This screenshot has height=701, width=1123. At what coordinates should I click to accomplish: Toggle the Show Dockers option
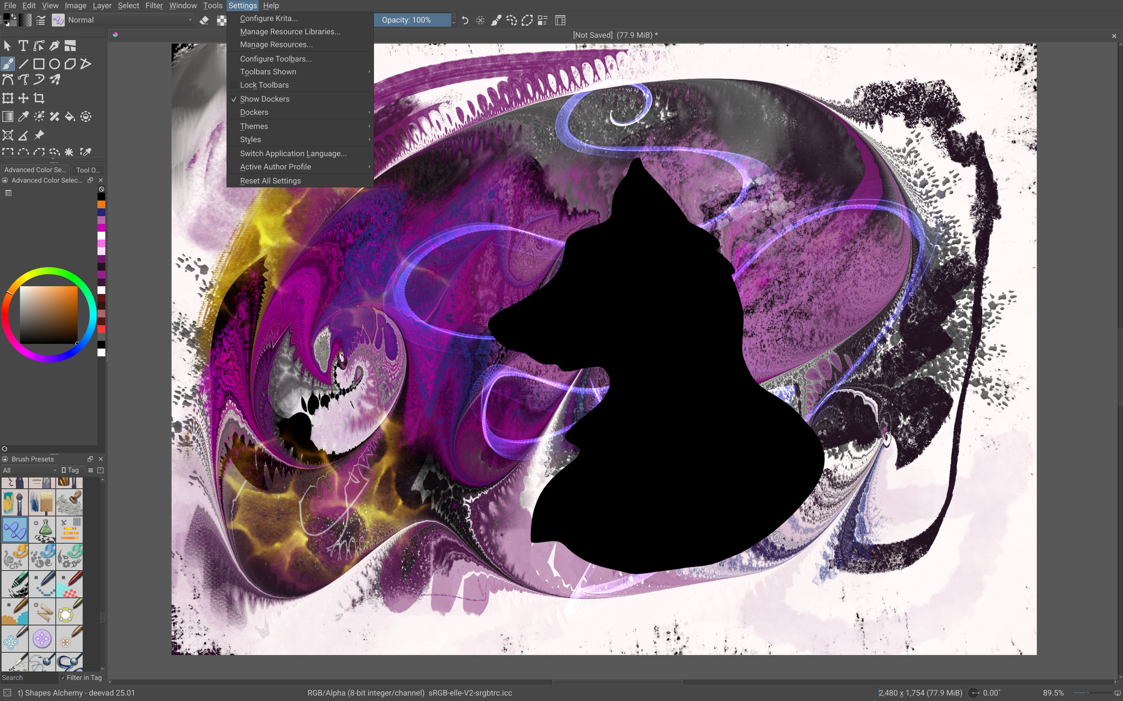(300, 99)
